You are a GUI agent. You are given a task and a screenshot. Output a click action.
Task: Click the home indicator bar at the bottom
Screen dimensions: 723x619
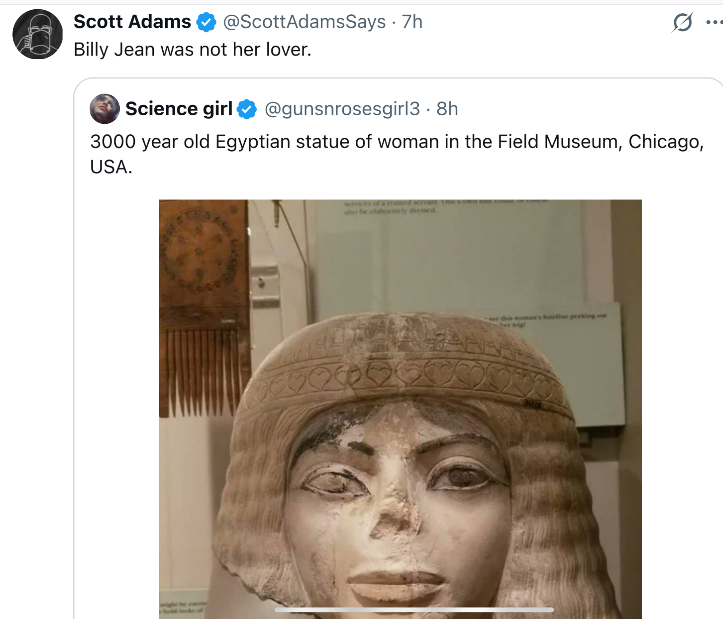pyautogui.click(x=414, y=610)
